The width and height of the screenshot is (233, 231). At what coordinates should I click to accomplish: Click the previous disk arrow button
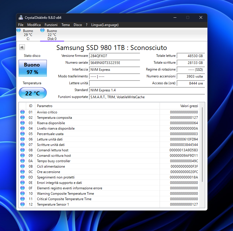coord(22,47)
